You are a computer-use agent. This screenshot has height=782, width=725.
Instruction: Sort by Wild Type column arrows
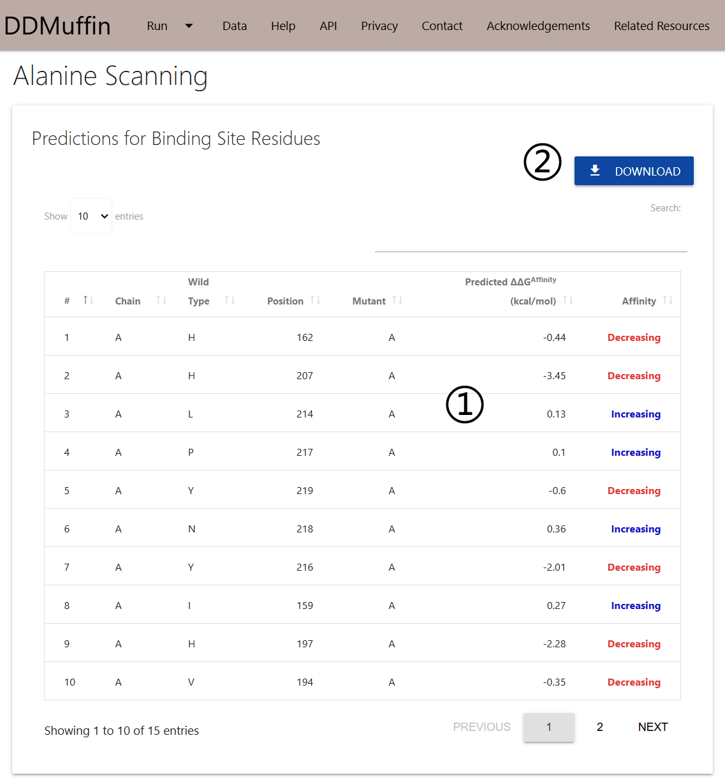tap(230, 299)
